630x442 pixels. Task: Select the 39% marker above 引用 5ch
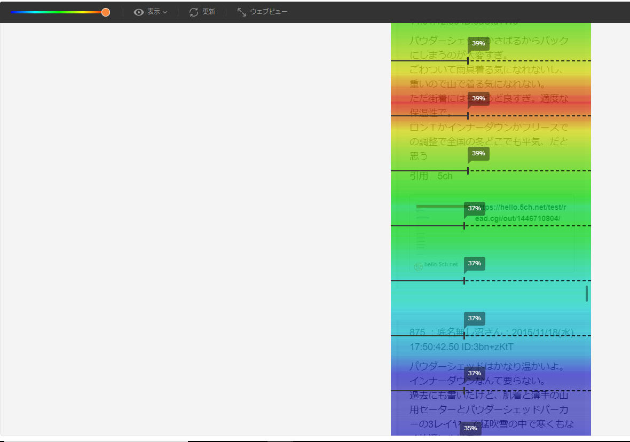click(x=478, y=154)
